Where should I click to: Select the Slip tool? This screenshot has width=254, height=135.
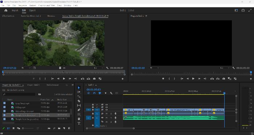[79, 106]
